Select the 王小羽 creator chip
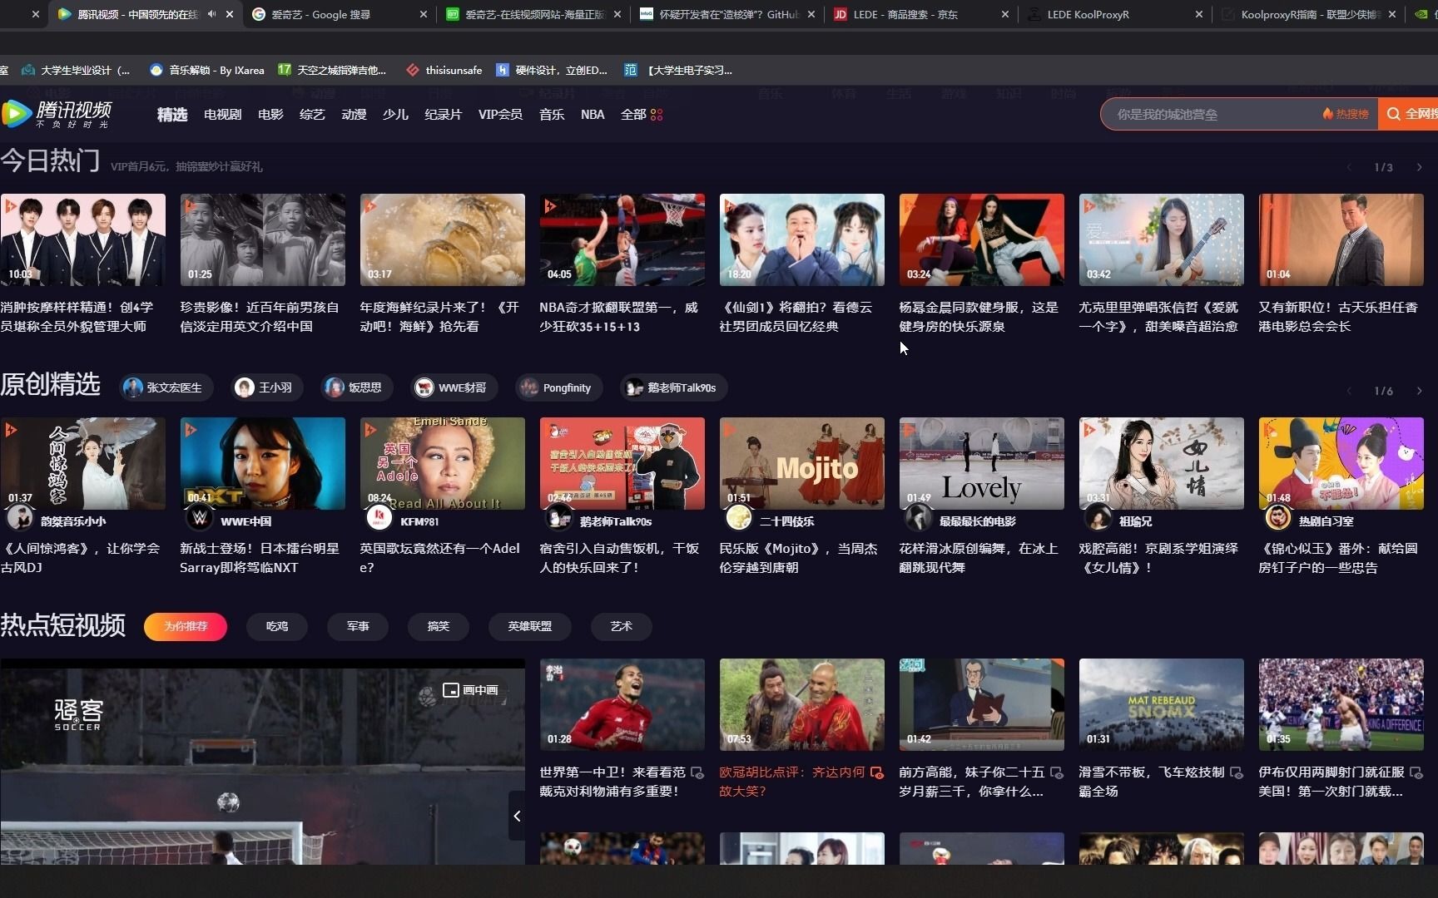This screenshot has height=898, width=1438. click(x=266, y=387)
